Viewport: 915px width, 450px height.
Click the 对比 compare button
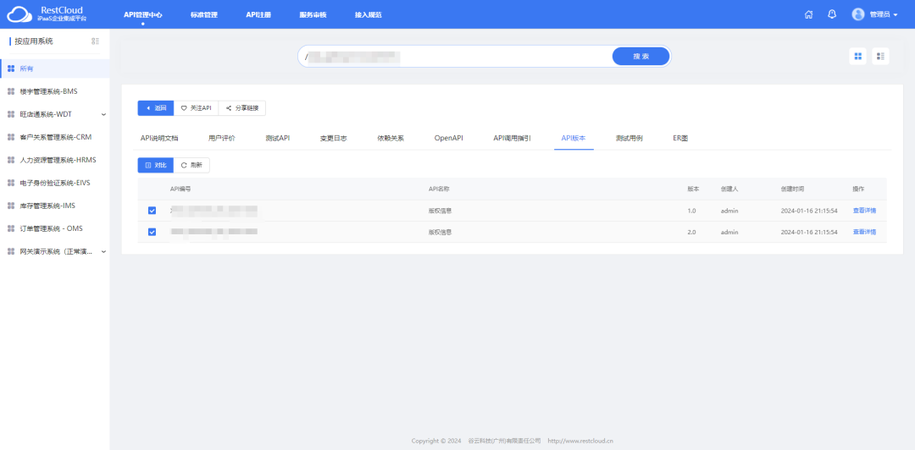(x=156, y=166)
